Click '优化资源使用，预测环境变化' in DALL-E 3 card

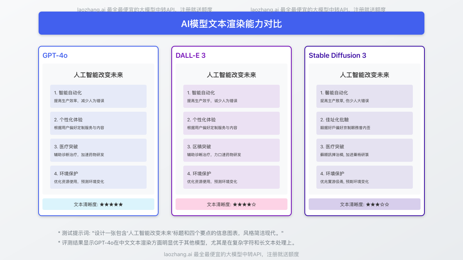coord(212,182)
